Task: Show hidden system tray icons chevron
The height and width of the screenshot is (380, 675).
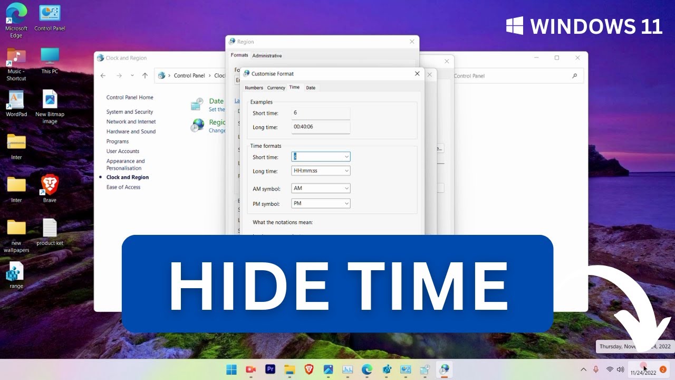Action: 583,369
